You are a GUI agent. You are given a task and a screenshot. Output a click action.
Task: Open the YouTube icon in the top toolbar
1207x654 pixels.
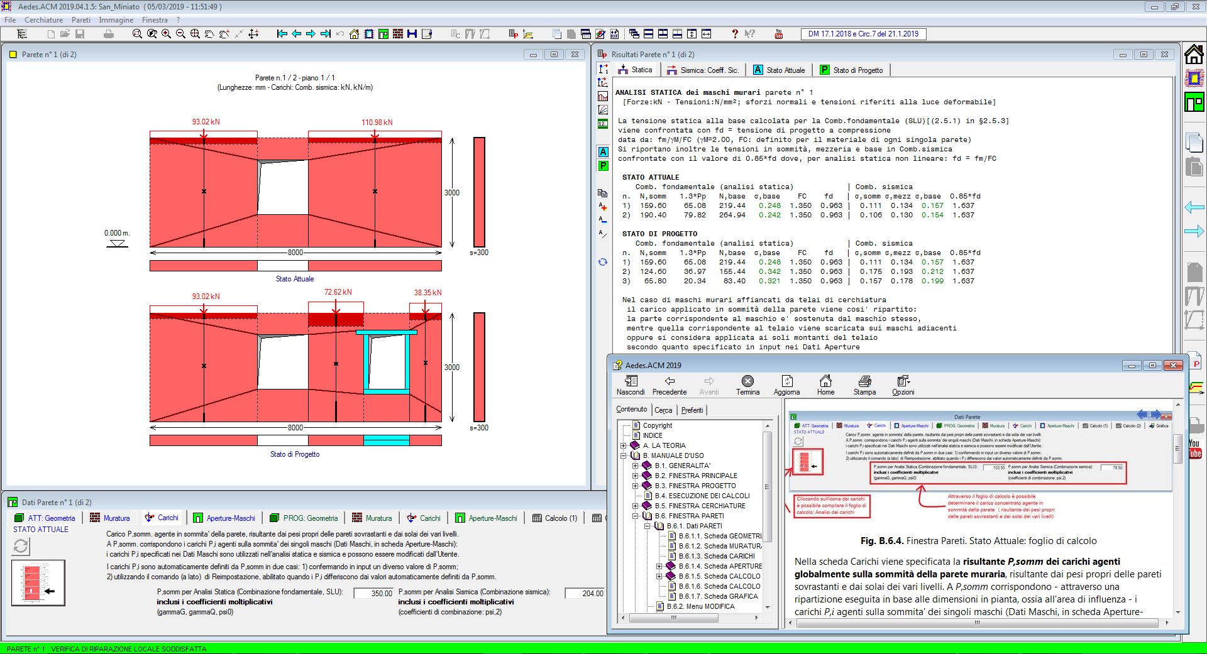click(778, 34)
